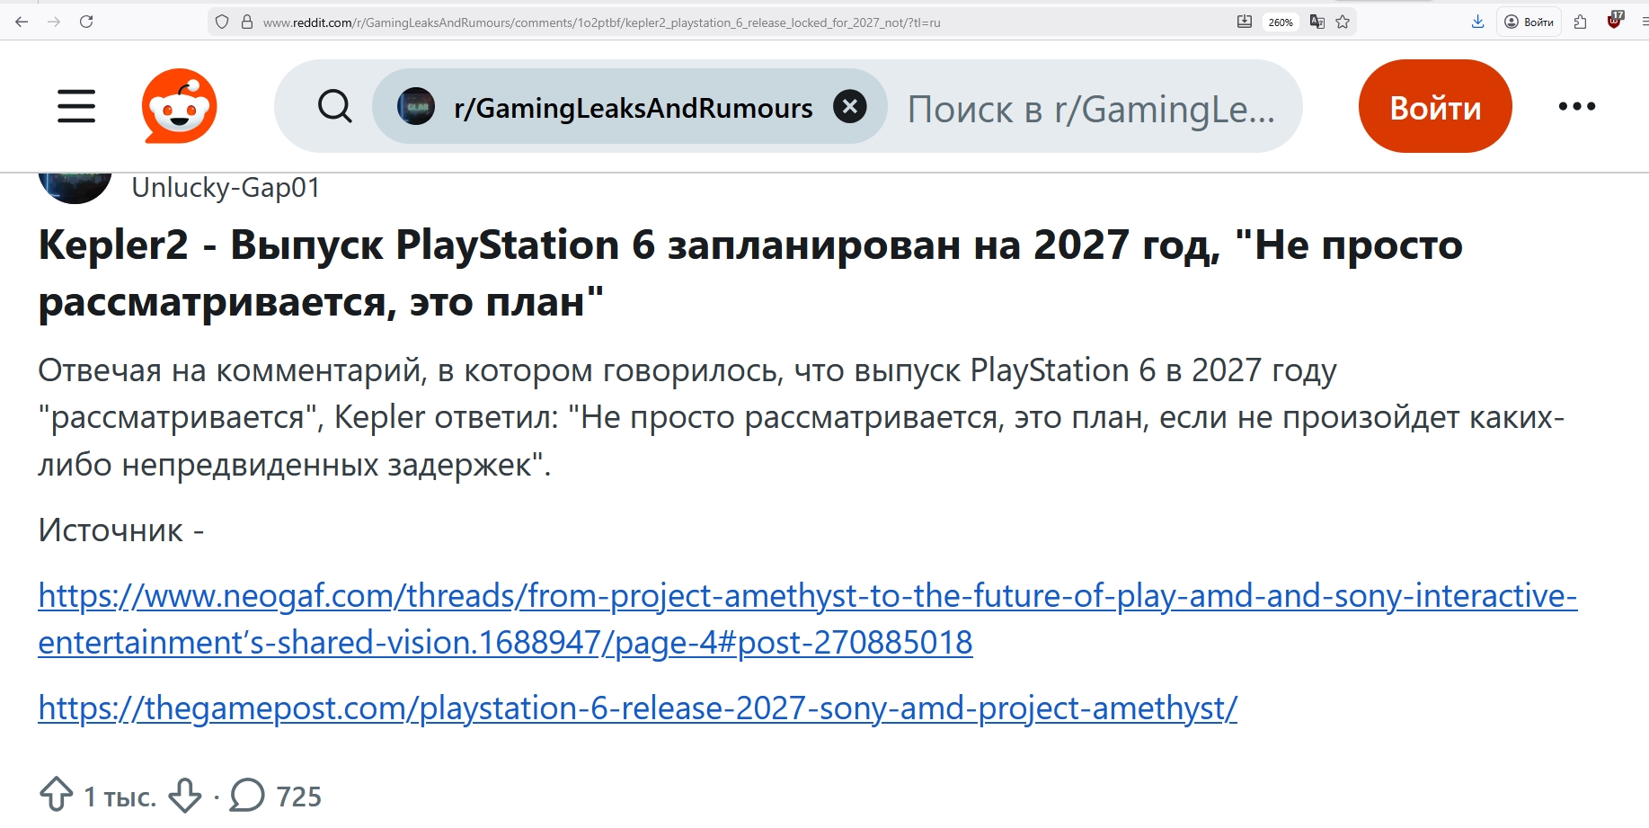Open the thegamepost.com article link
The image size is (1649, 828).
coord(638,708)
